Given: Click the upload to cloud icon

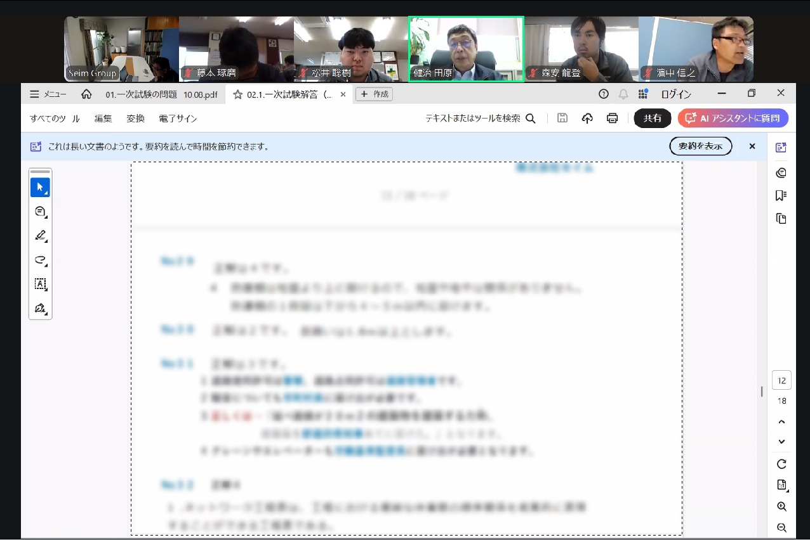Looking at the screenshot, I should click(587, 119).
